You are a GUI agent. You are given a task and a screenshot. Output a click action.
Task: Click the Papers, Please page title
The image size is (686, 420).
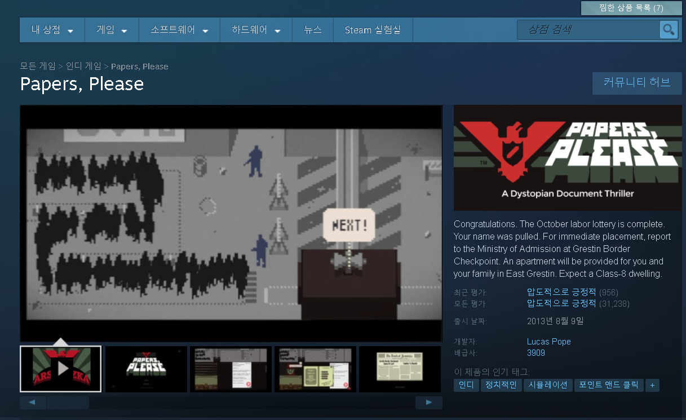[82, 84]
